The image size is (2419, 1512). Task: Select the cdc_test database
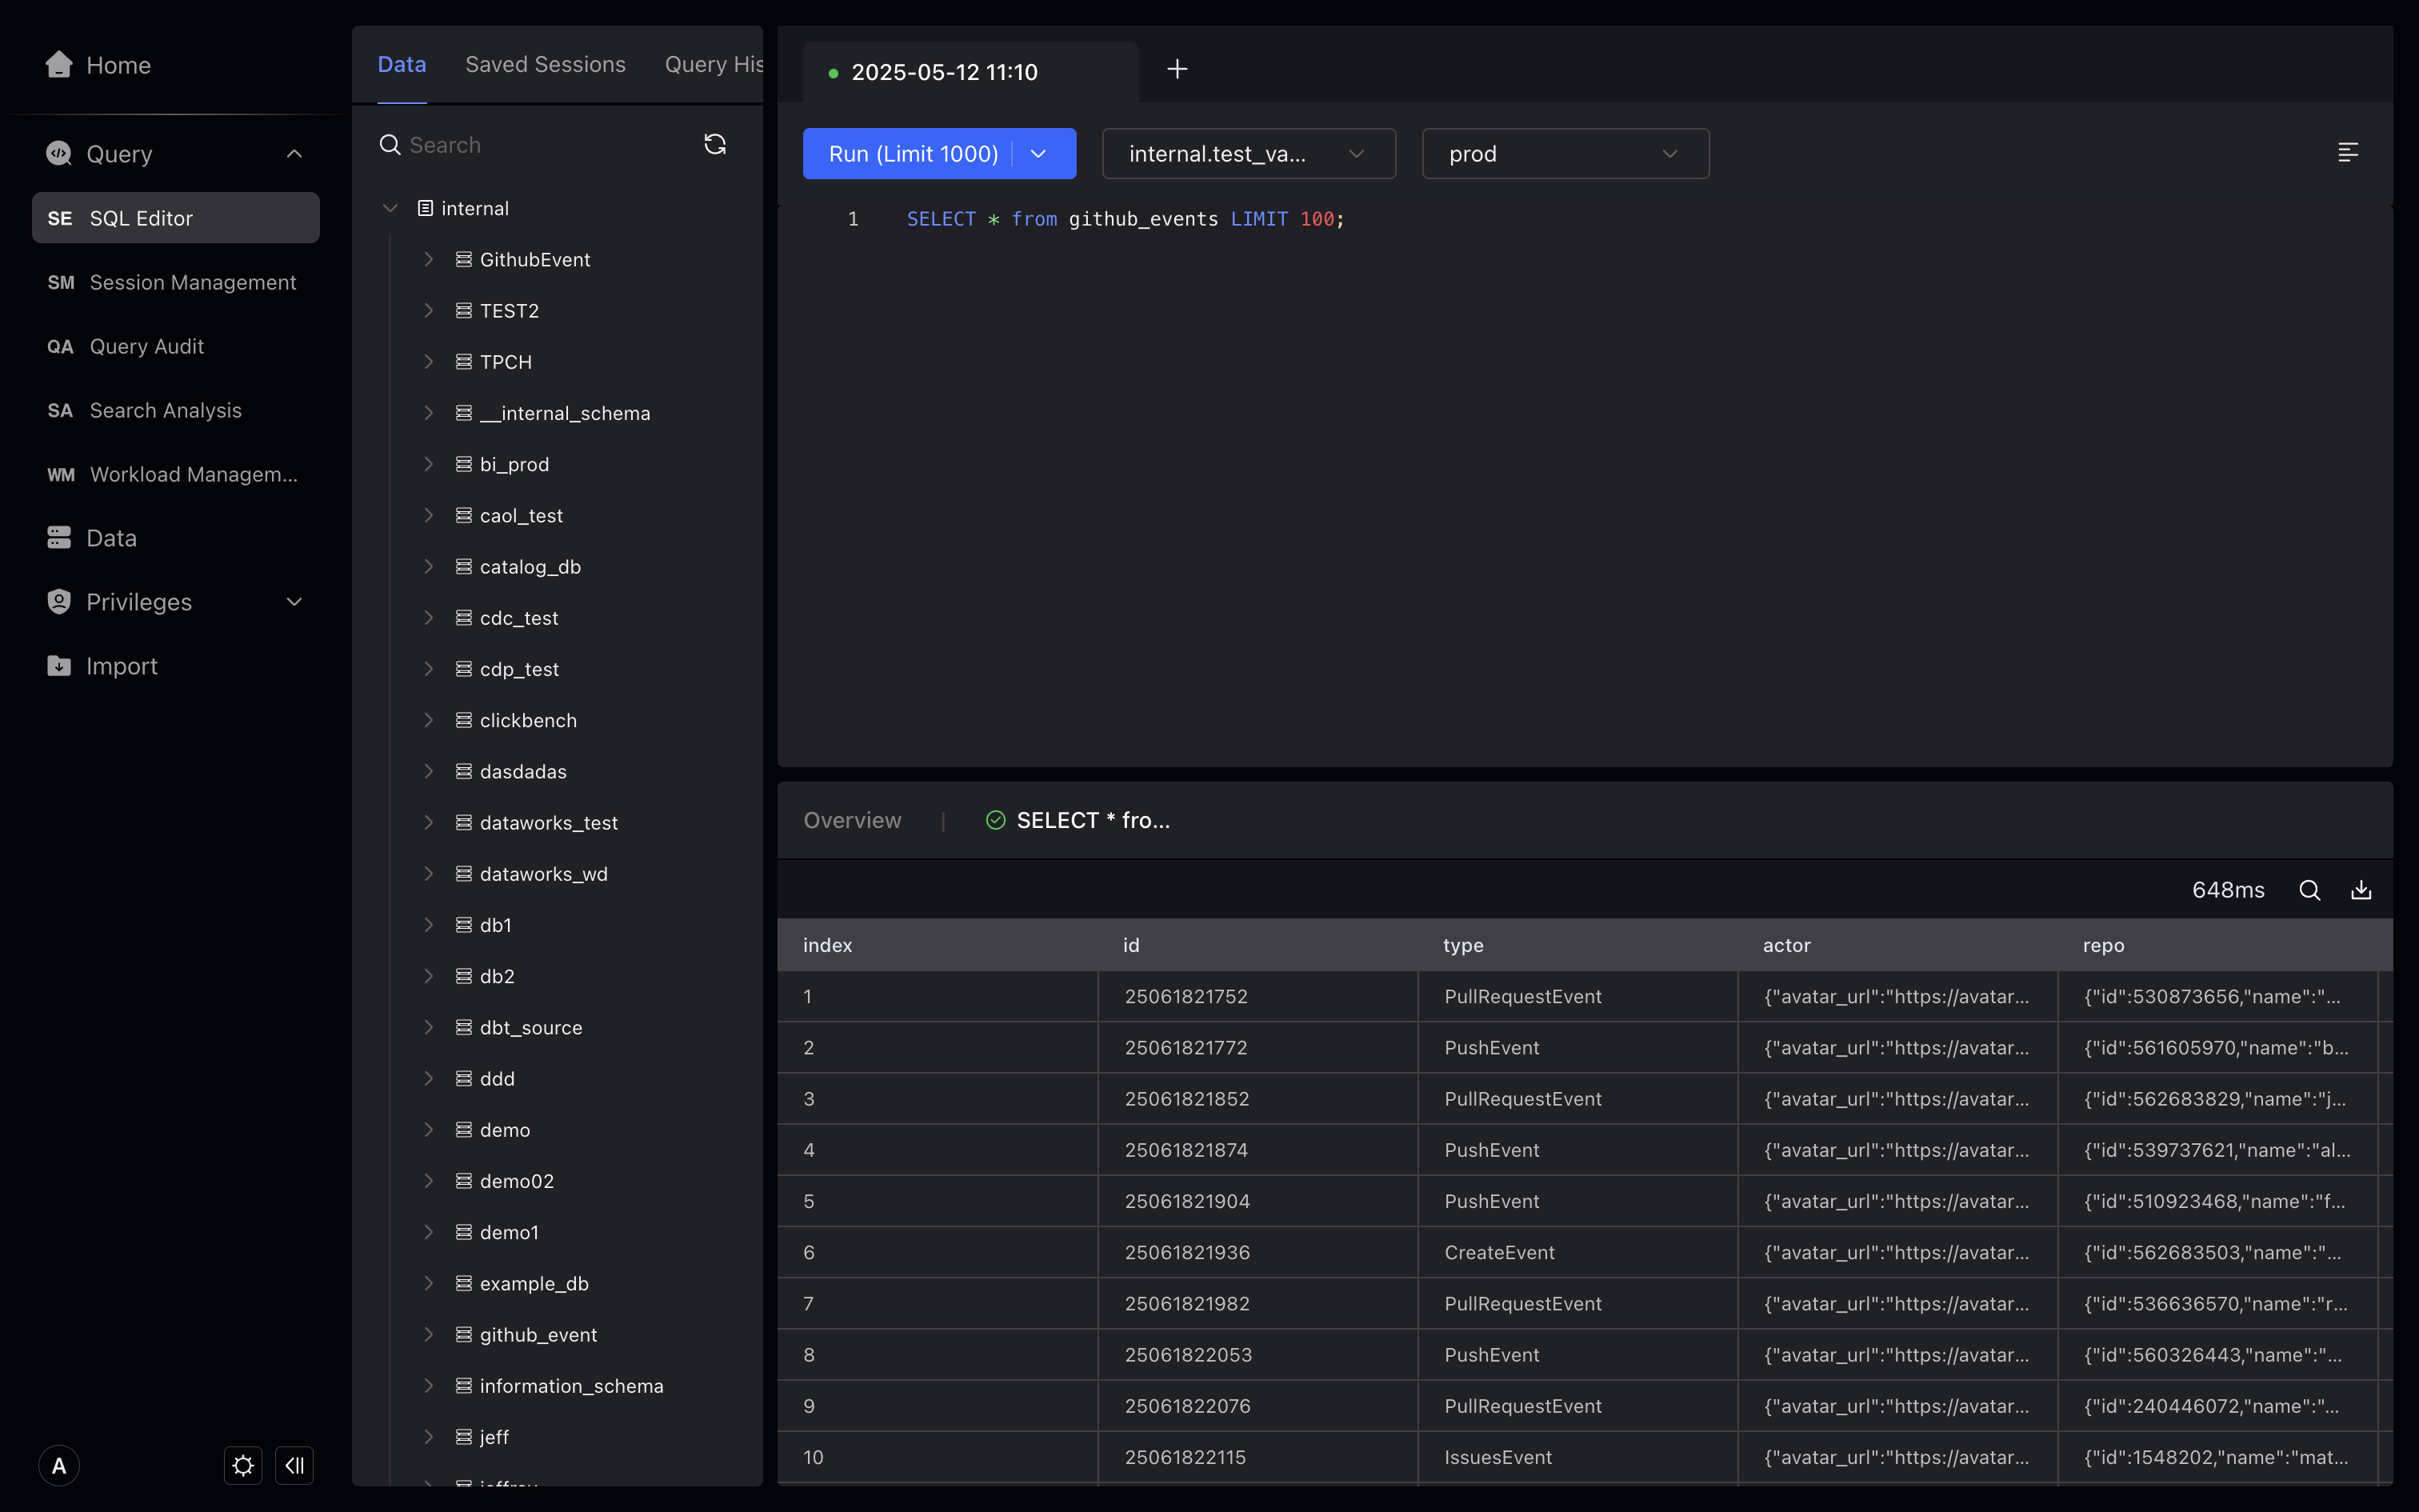tap(519, 618)
